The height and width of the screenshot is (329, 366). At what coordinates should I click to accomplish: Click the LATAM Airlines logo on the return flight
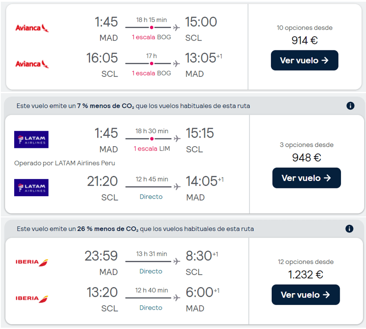click(31, 188)
